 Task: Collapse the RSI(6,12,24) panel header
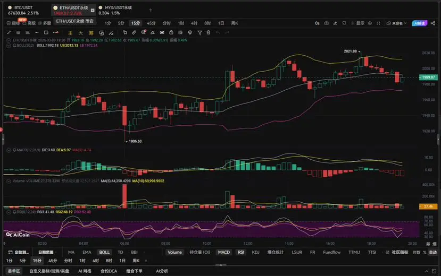coord(9,212)
